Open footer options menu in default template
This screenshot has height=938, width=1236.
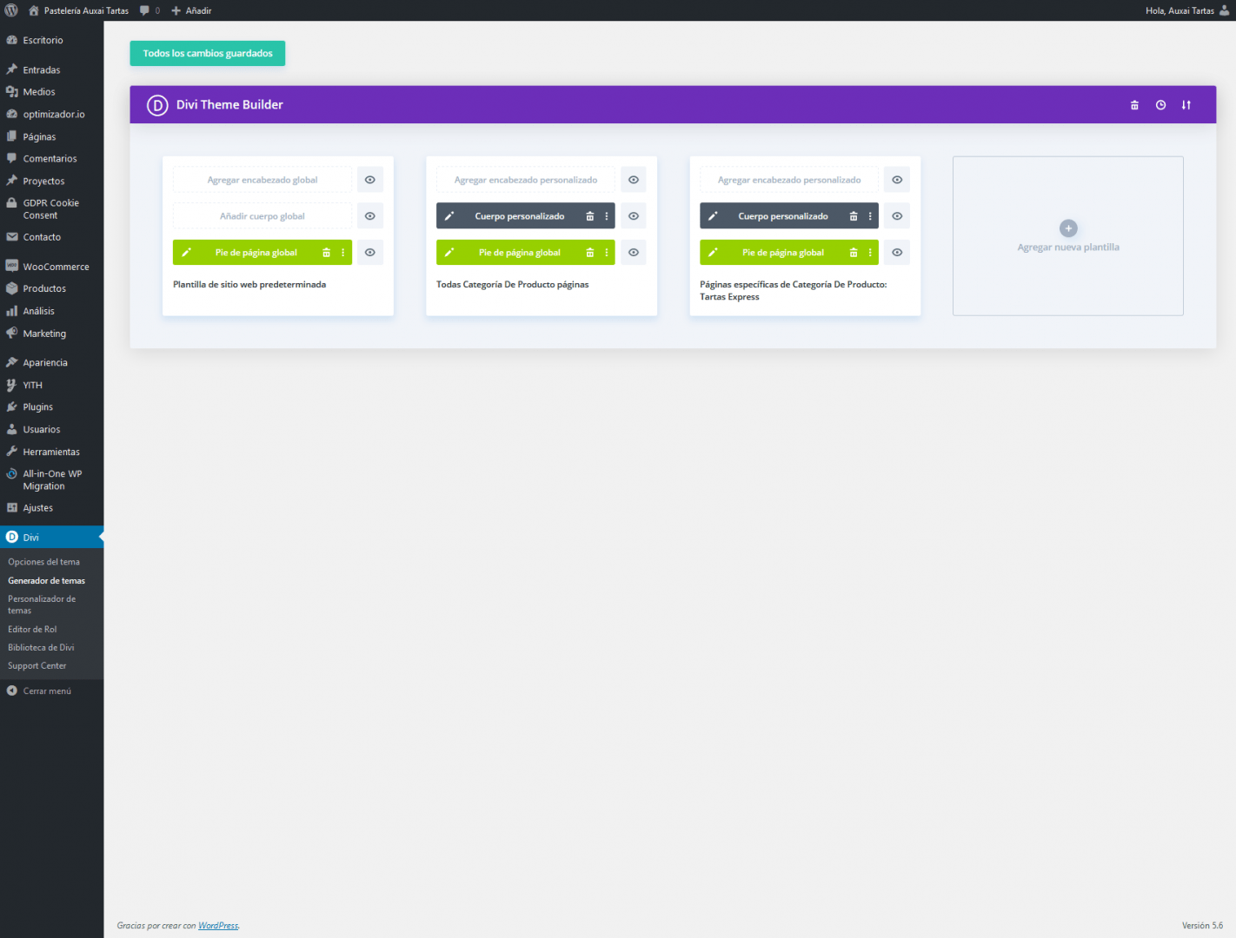(343, 253)
